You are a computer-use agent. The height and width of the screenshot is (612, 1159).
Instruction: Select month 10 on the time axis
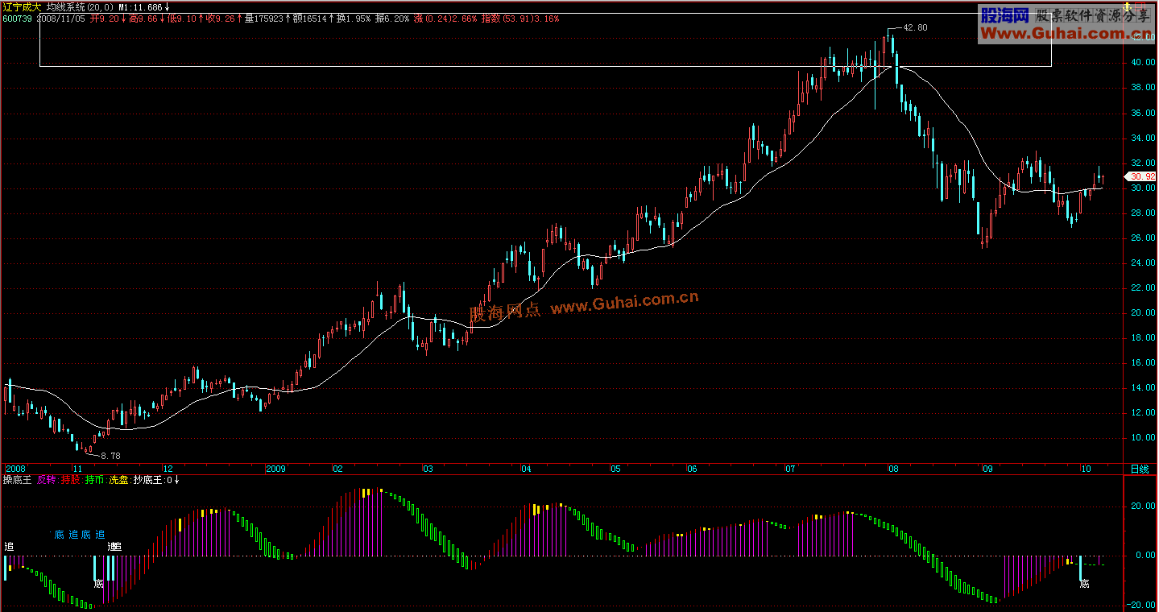(x=1086, y=469)
